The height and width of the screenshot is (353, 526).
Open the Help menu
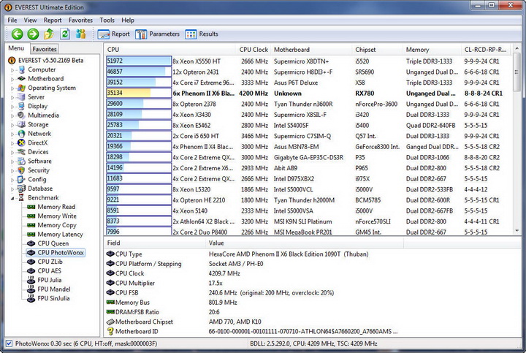(128, 20)
